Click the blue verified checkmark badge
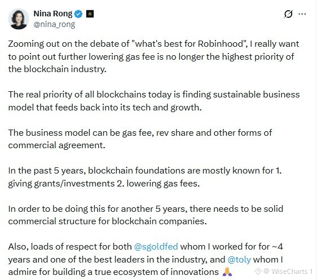 click(x=78, y=14)
